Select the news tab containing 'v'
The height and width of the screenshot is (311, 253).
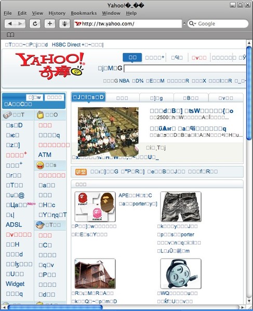click(226, 98)
